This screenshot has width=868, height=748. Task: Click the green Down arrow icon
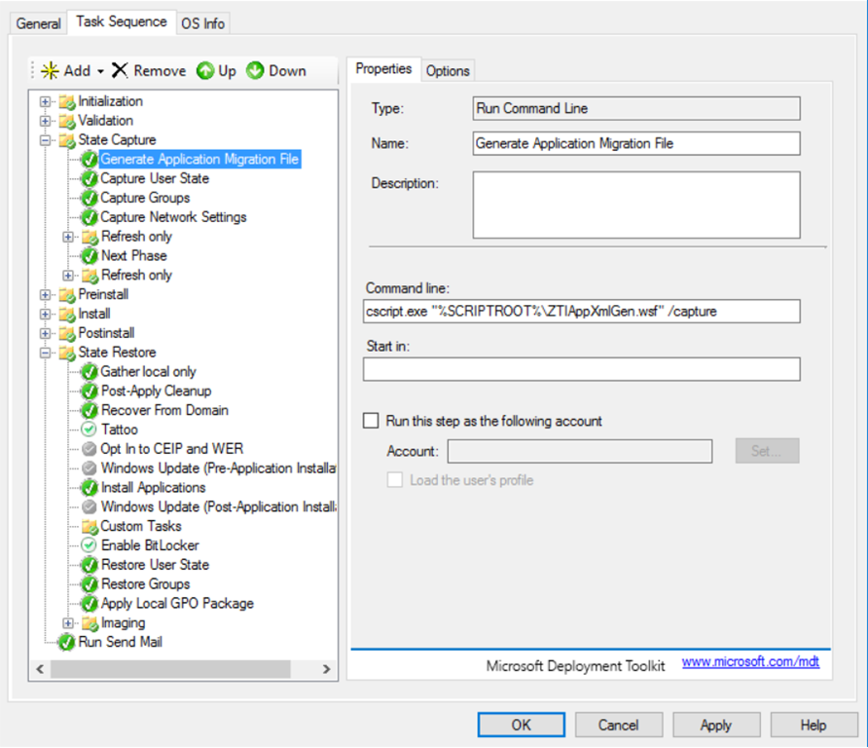point(255,70)
